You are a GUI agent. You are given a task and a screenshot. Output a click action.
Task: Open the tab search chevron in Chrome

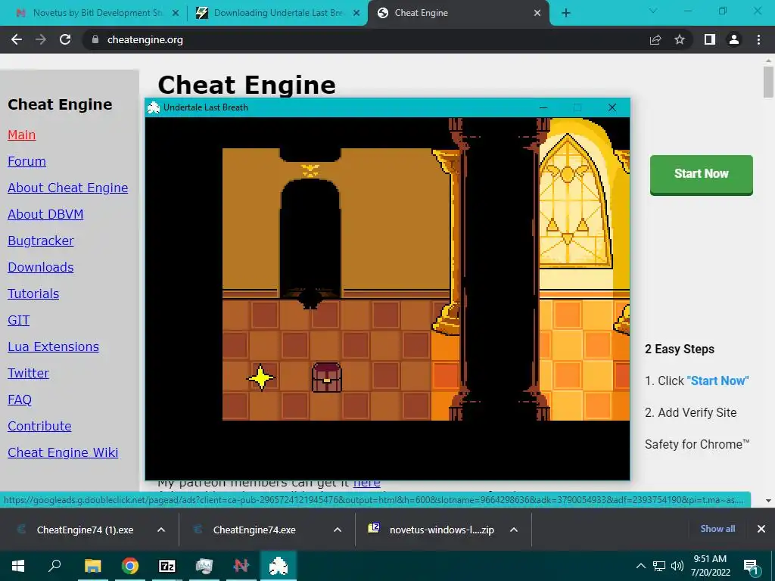pyautogui.click(x=653, y=11)
